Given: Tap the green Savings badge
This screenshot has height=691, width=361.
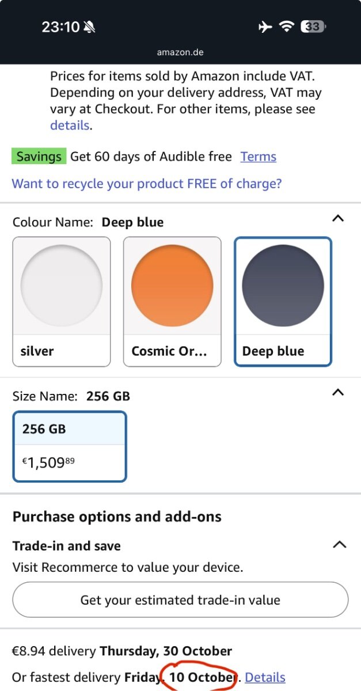Looking at the screenshot, I should (x=39, y=157).
